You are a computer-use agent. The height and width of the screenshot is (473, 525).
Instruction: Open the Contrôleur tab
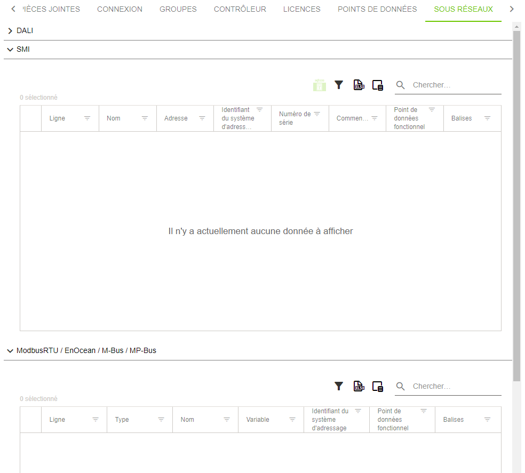pos(240,9)
